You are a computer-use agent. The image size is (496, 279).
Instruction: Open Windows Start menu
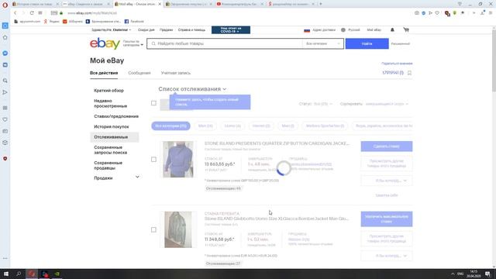[5, 274]
